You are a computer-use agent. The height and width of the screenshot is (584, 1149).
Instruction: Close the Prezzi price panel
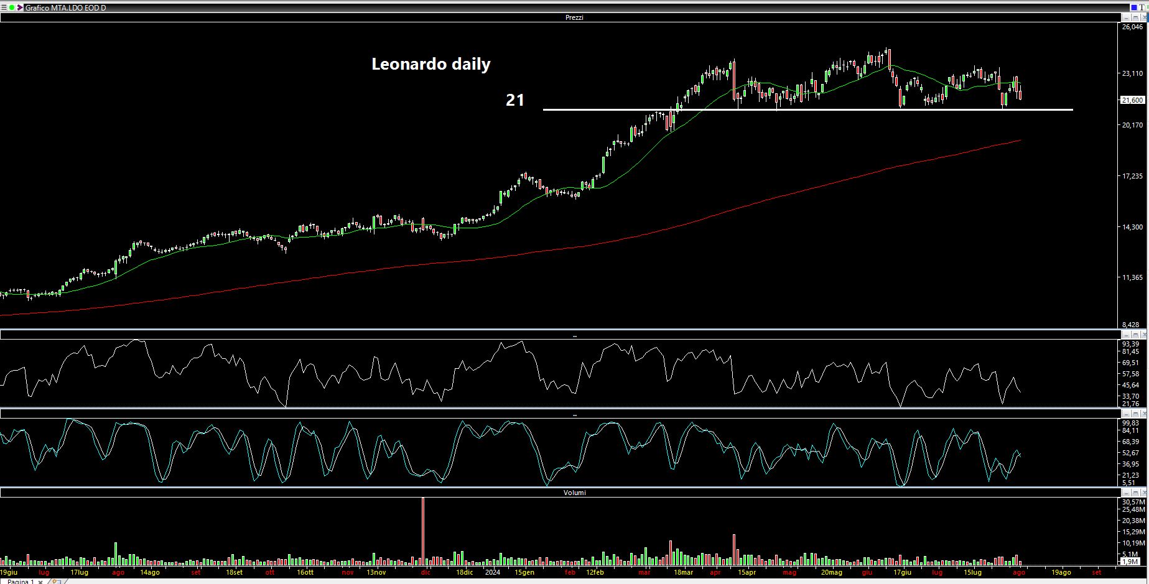pyautogui.click(x=1143, y=18)
